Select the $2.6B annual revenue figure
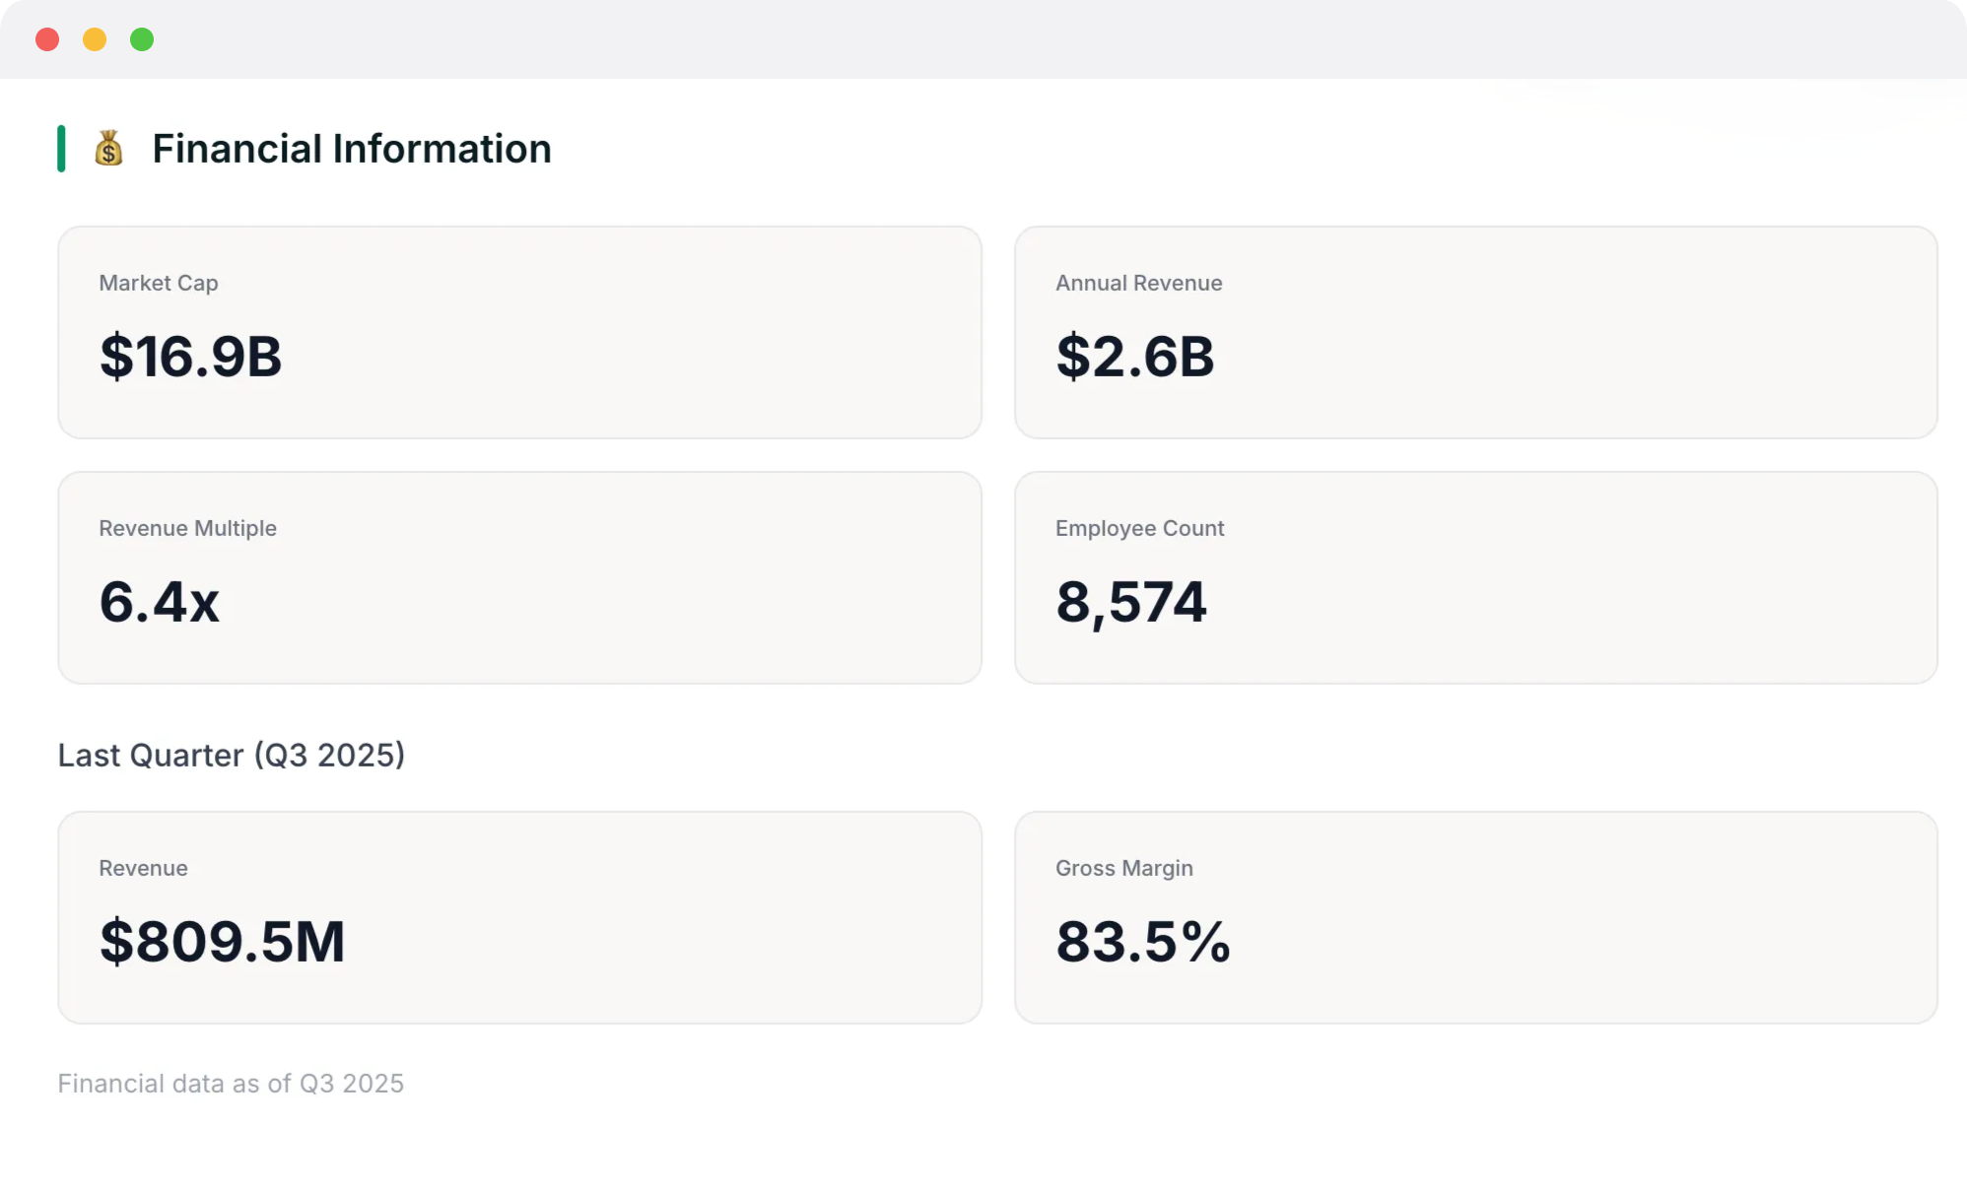Screen dimensions: 1967x1194 point(1135,356)
